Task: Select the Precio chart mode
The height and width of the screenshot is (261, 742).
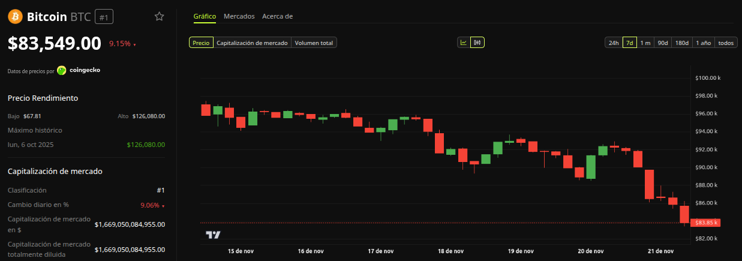Action: (x=201, y=43)
